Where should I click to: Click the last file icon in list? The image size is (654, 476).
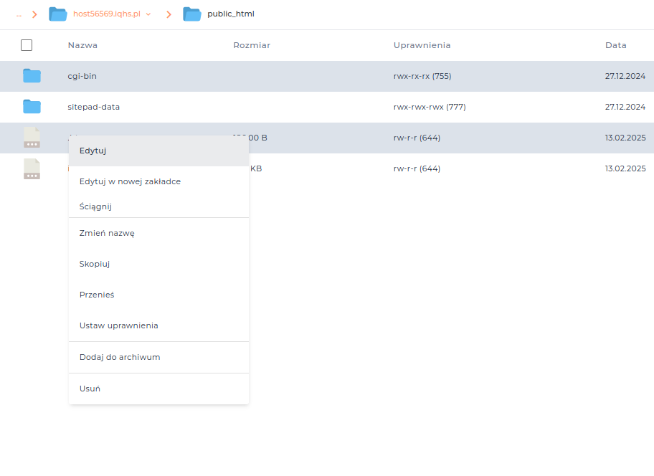(32, 169)
